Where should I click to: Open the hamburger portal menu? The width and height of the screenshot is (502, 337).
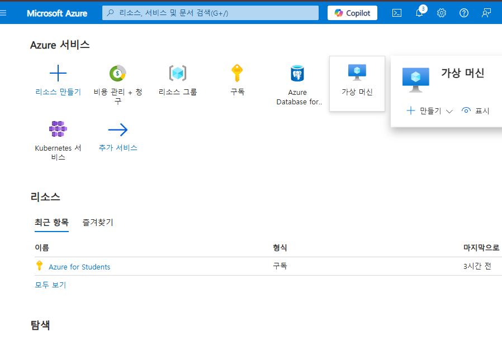coord(3,13)
